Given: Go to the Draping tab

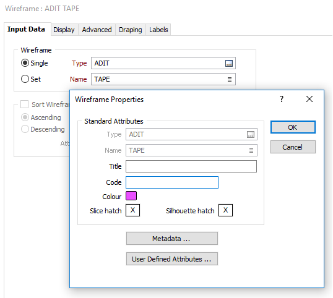Looking at the screenshot, I should click(x=131, y=30).
